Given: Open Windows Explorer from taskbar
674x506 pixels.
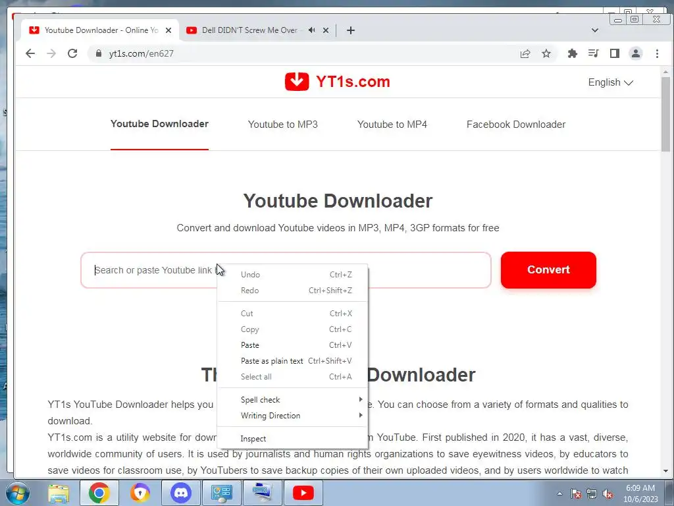Looking at the screenshot, I should (59, 493).
